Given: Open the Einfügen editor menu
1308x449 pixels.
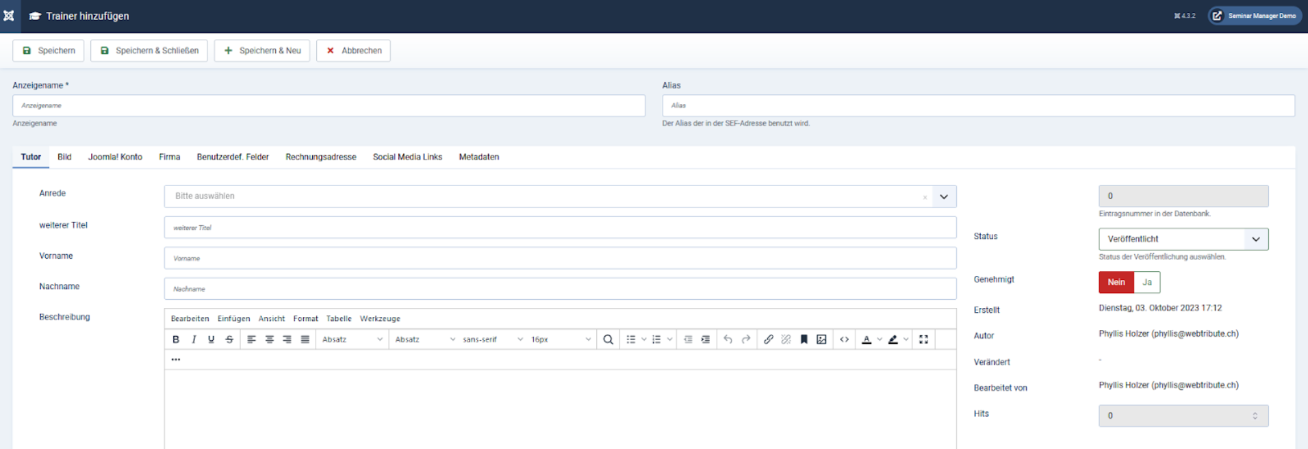Looking at the screenshot, I should click(x=233, y=319).
